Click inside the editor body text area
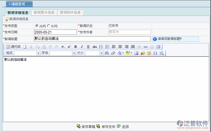Viewport: 211px width, 132px height. tap(106, 89)
